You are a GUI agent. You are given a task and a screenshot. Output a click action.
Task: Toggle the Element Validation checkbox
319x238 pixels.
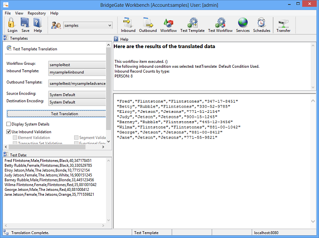point(15,138)
